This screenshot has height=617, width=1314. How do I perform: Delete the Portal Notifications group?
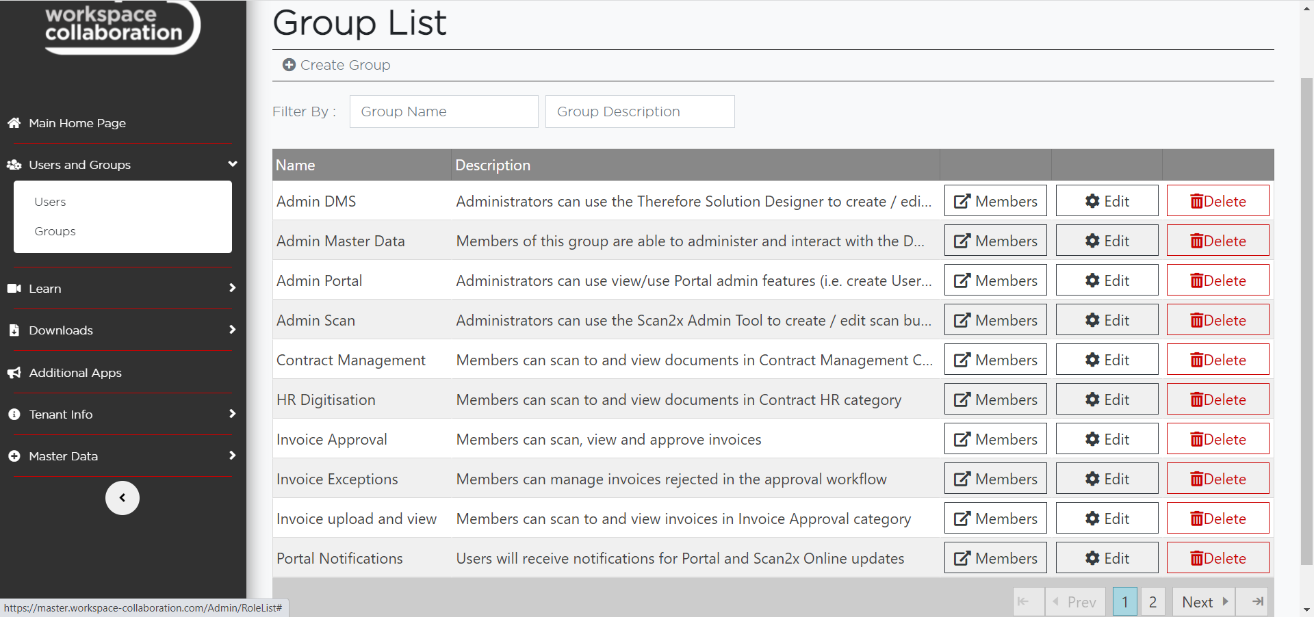[x=1218, y=558]
